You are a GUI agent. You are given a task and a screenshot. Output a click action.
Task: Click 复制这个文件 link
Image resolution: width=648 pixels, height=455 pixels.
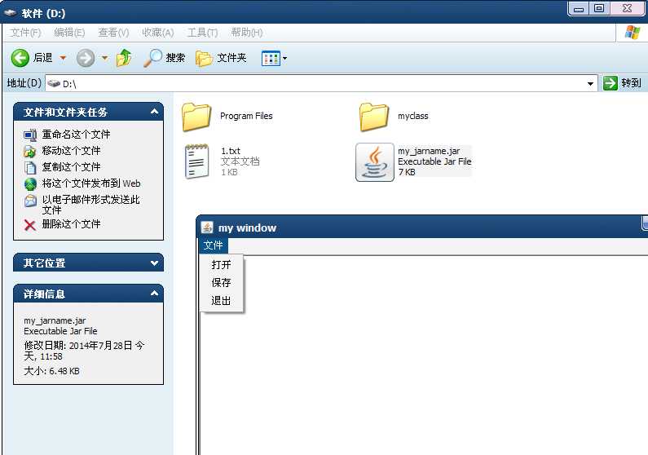(71, 167)
